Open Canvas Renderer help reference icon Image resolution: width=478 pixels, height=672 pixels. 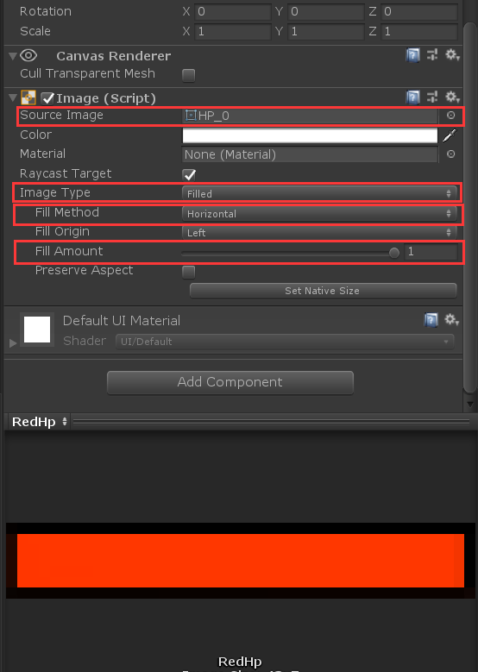(x=412, y=55)
